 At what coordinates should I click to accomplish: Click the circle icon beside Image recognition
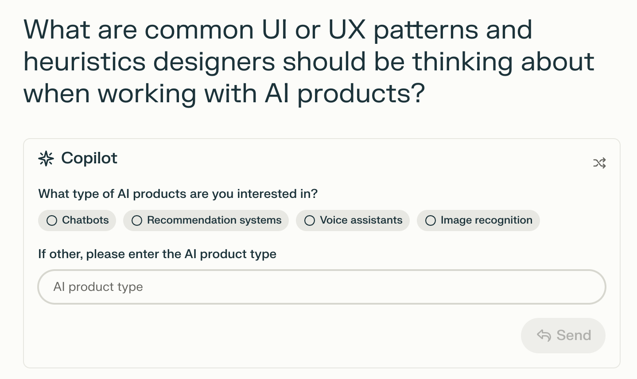[x=431, y=220]
